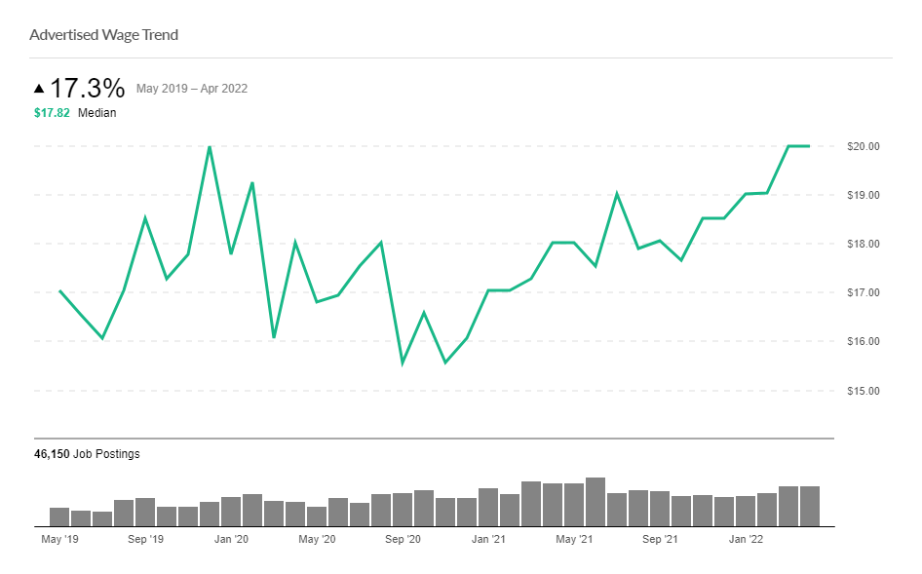Click the $15.00 y-axis label
This screenshot has width=922, height=574.
tap(863, 391)
